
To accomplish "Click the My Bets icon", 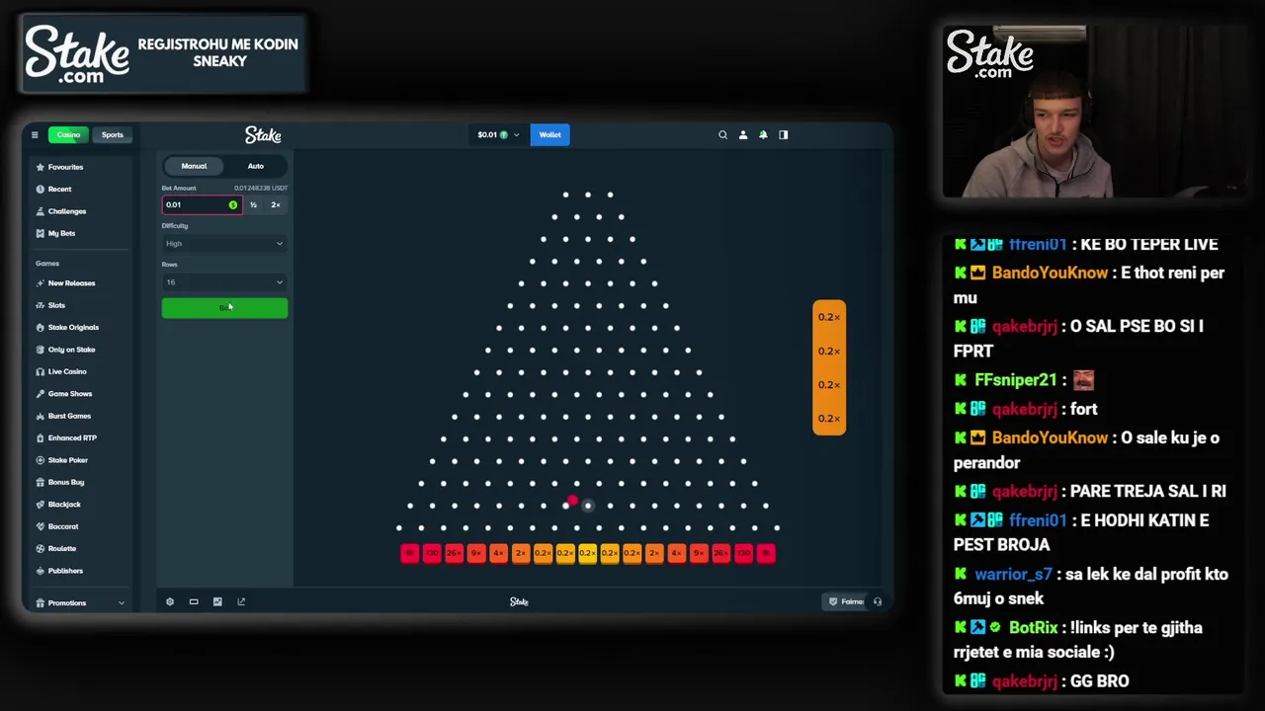I will [x=41, y=233].
